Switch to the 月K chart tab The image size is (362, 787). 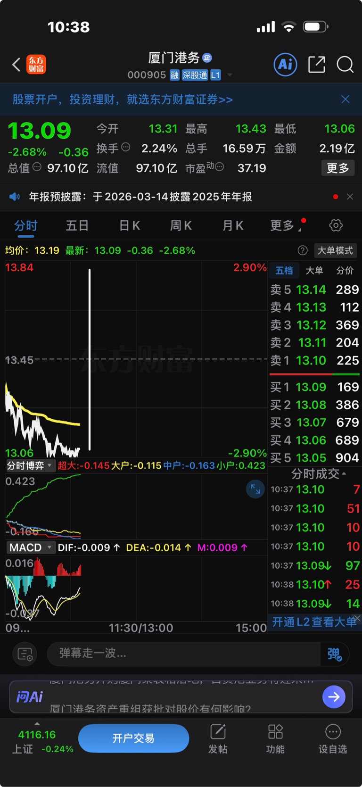[233, 225]
